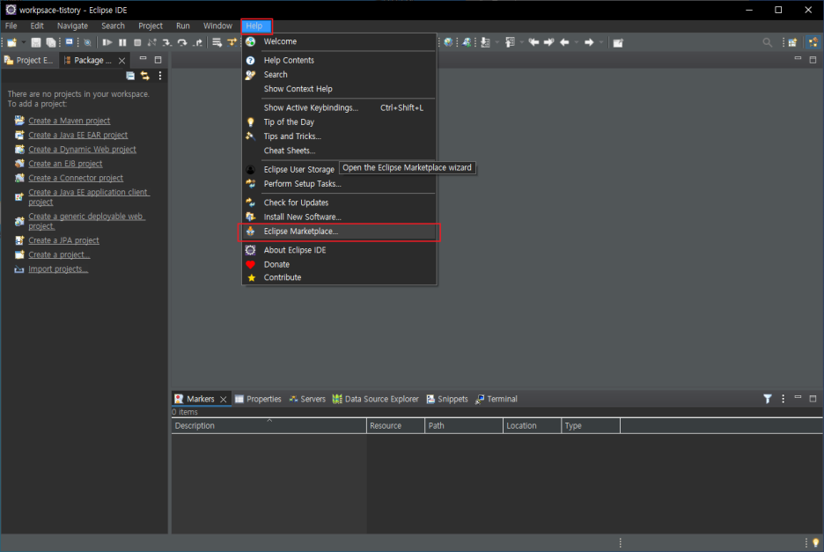Click the New wizard toolbar icon
Viewport: 824px width, 552px height.
(11, 42)
